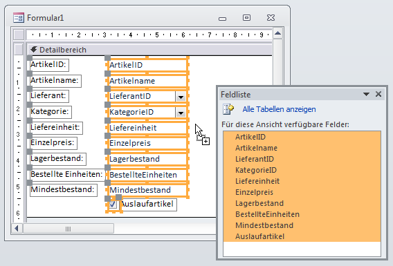Click the form selector box at ruler corner
Screen dimensions: 393x266
point(19,35)
